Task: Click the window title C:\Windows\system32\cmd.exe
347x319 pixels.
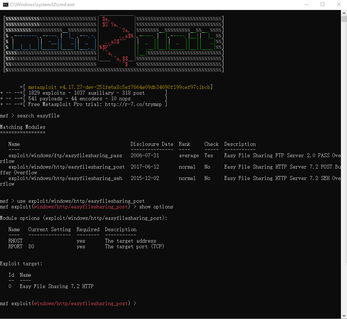Action: point(42,4)
